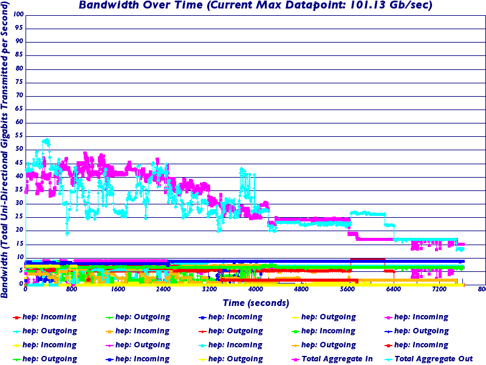Select the magenta hep: Incoming legend label
486x365 pixels.
(x=421, y=317)
